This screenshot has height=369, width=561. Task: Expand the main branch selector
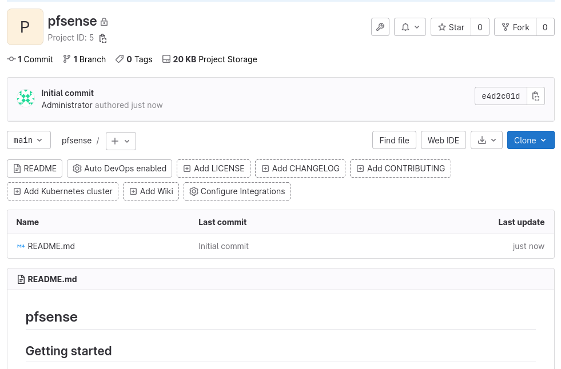click(x=29, y=140)
